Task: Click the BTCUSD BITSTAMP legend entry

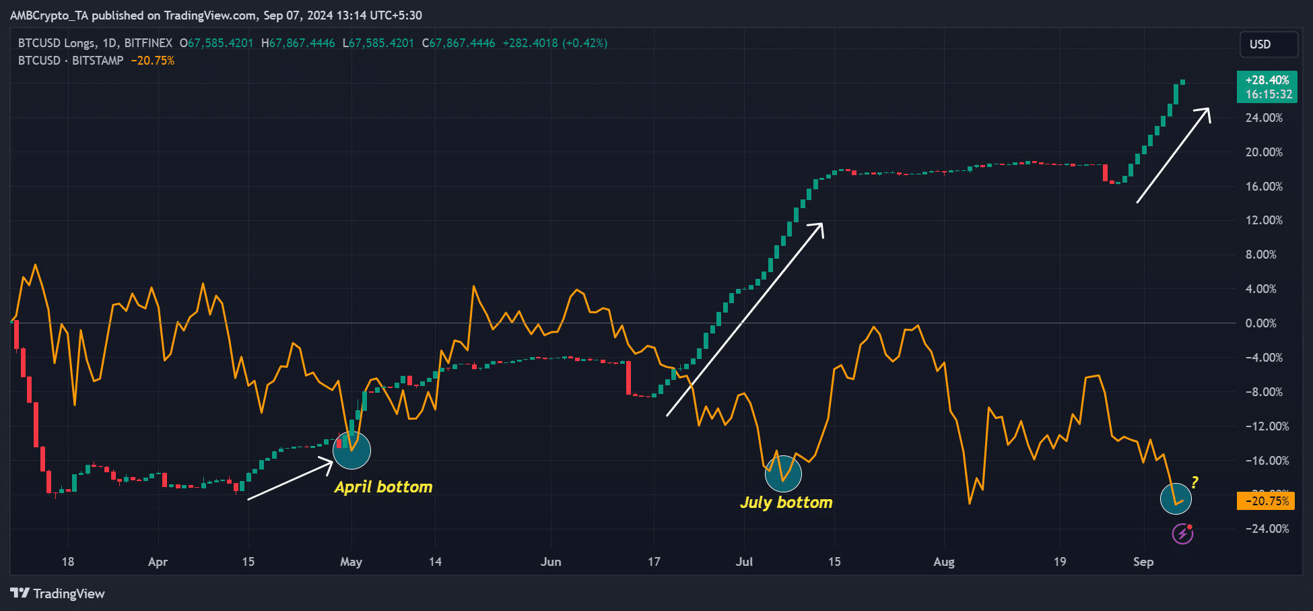Action: (x=71, y=61)
